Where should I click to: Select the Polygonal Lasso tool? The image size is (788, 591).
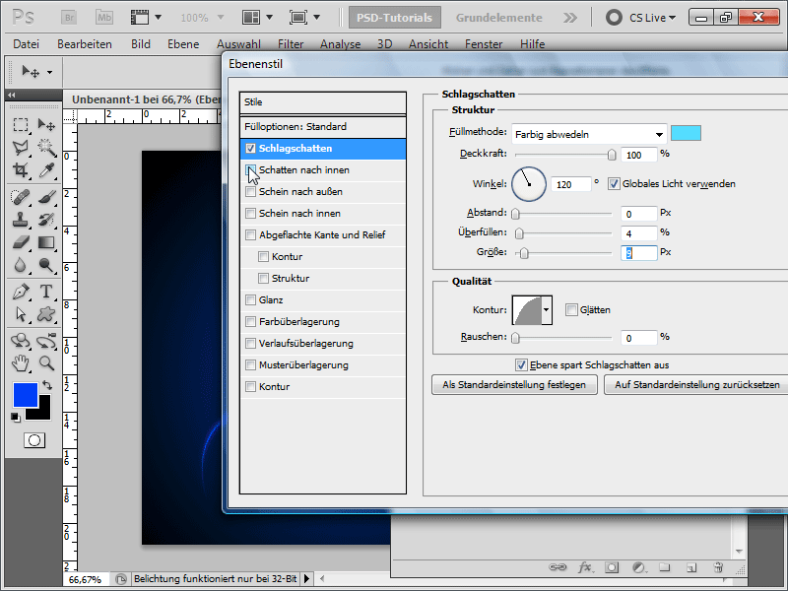tap(20, 147)
